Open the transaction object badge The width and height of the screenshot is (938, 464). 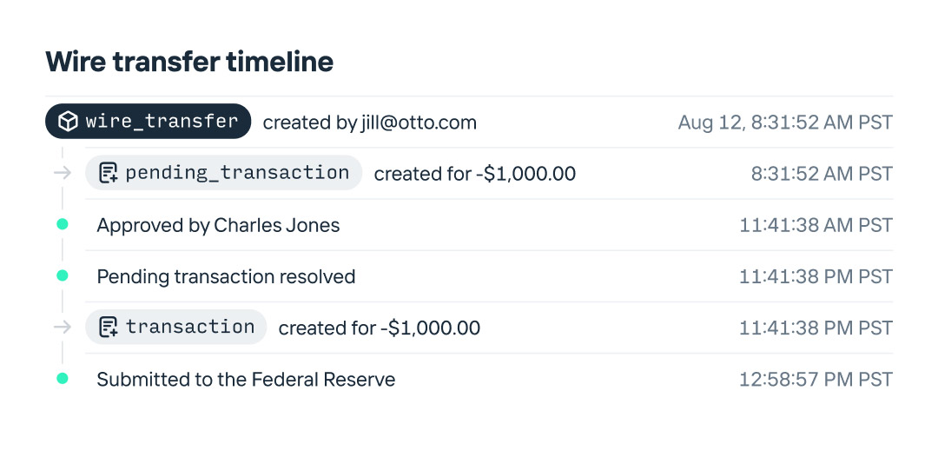[x=176, y=328]
